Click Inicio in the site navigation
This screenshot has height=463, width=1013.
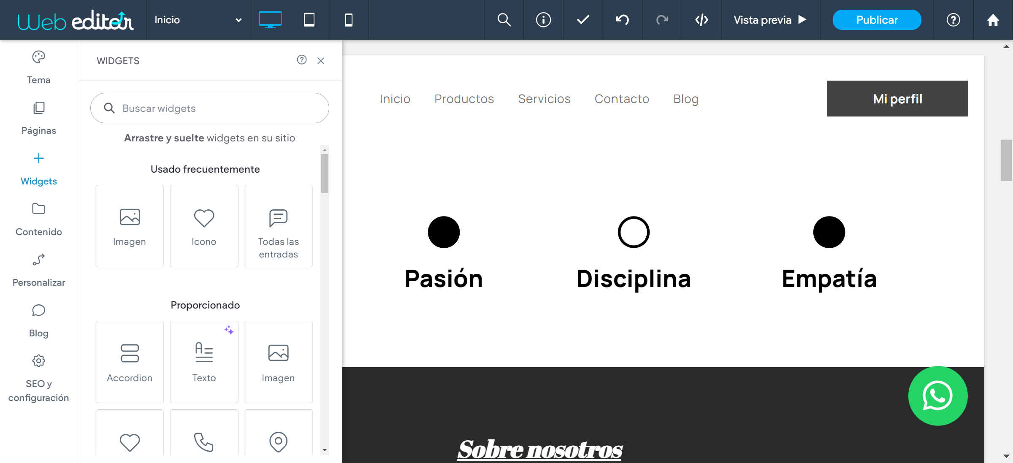(395, 99)
